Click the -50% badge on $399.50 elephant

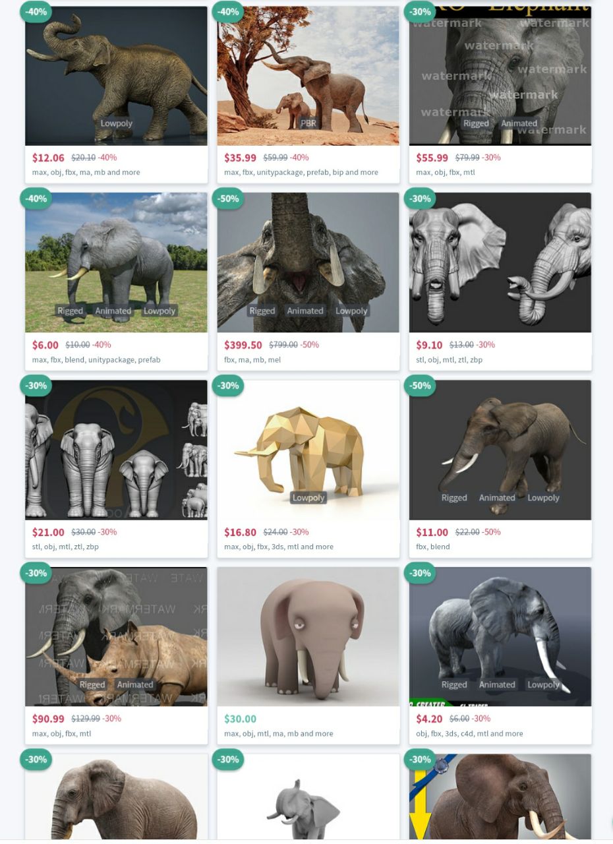[228, 198]
